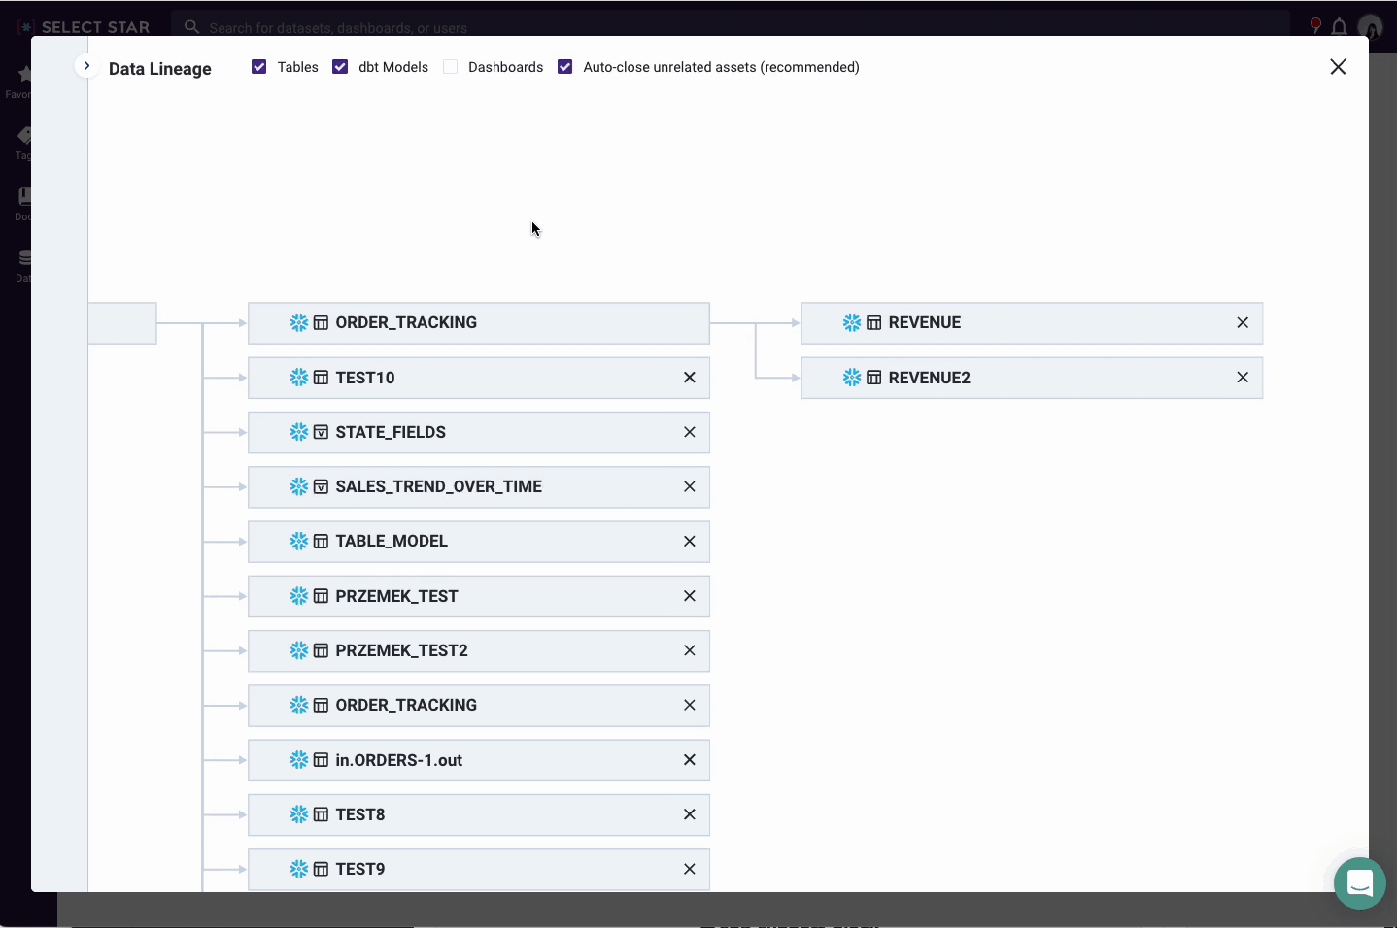Click the PRZEMEK_TEST2 node label
This screenshot has height=928, width=1397.
(x=401, y=650)
